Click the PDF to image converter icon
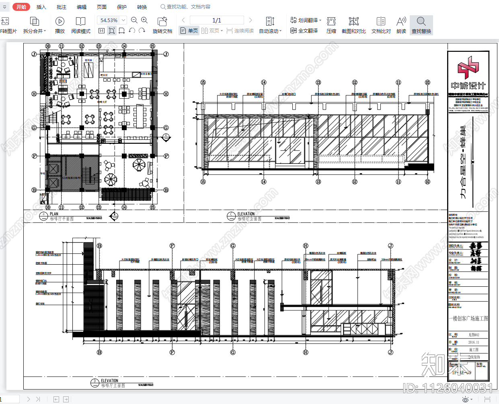The image size is (499, 404). tap(5, 21)
